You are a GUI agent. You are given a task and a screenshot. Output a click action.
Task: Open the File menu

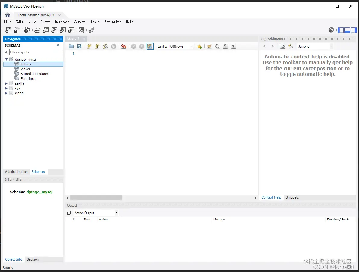[x=7, y=22]
